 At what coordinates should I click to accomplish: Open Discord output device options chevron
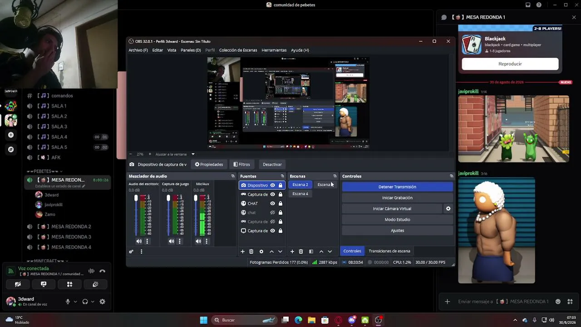93,302
